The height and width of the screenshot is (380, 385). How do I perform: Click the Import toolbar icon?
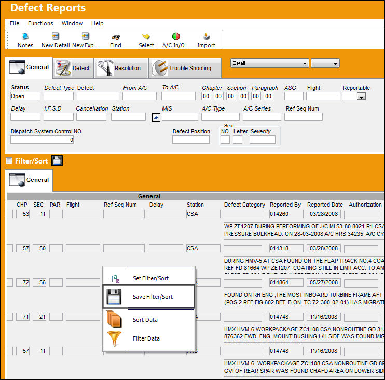[x=207, y=37]
